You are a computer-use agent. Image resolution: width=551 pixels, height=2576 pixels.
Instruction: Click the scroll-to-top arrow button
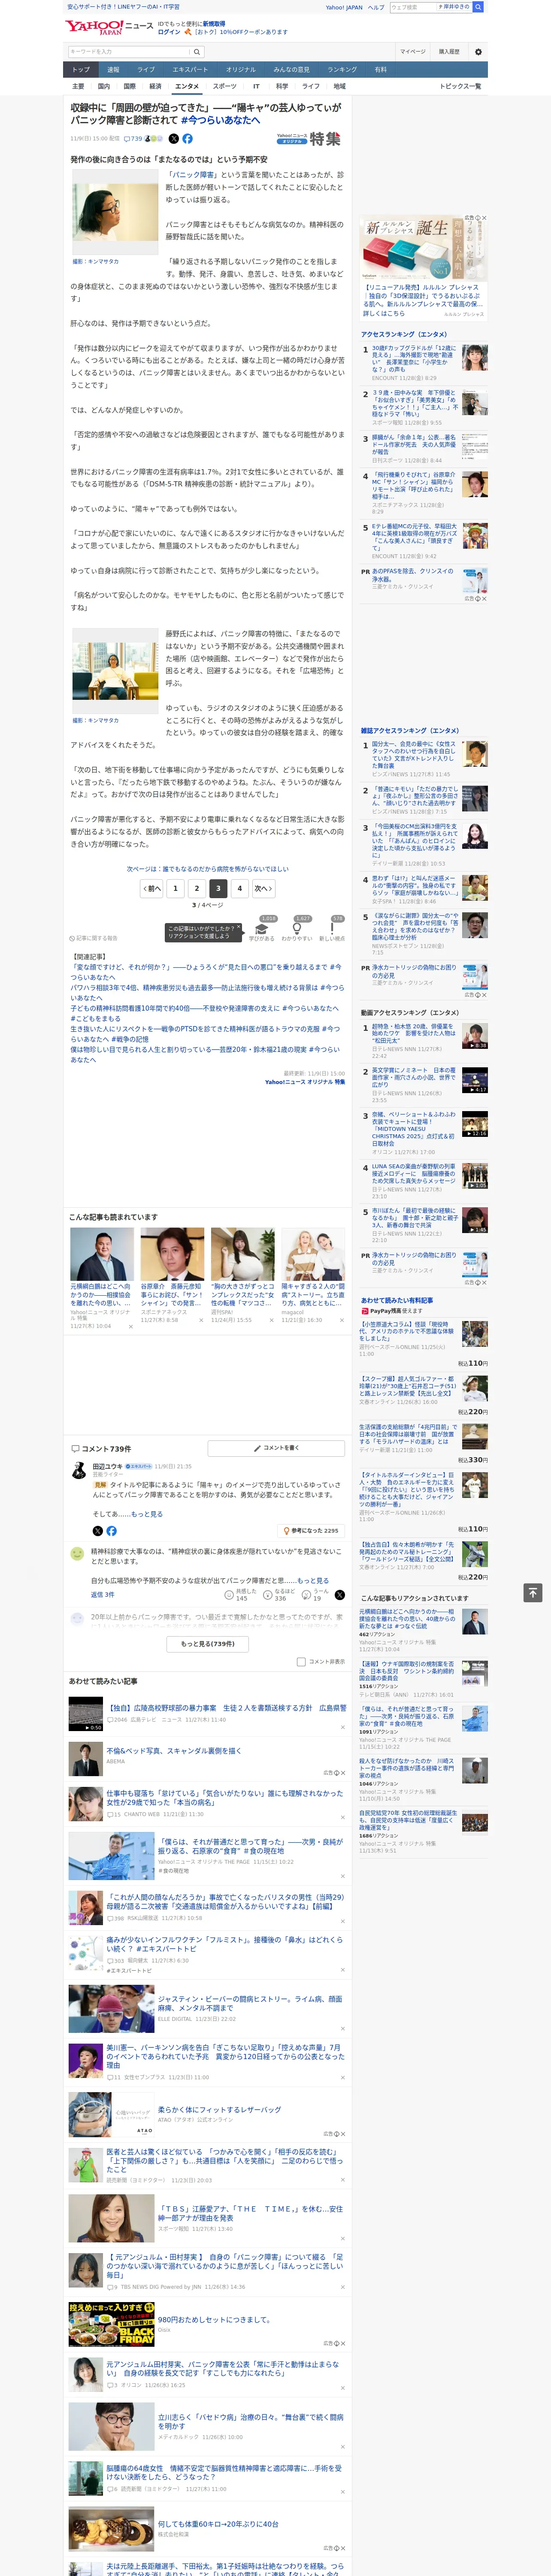(533, 1592)
